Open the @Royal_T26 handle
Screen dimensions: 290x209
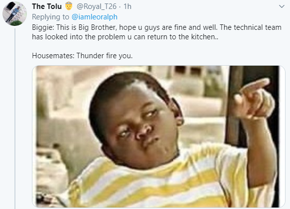97,6
